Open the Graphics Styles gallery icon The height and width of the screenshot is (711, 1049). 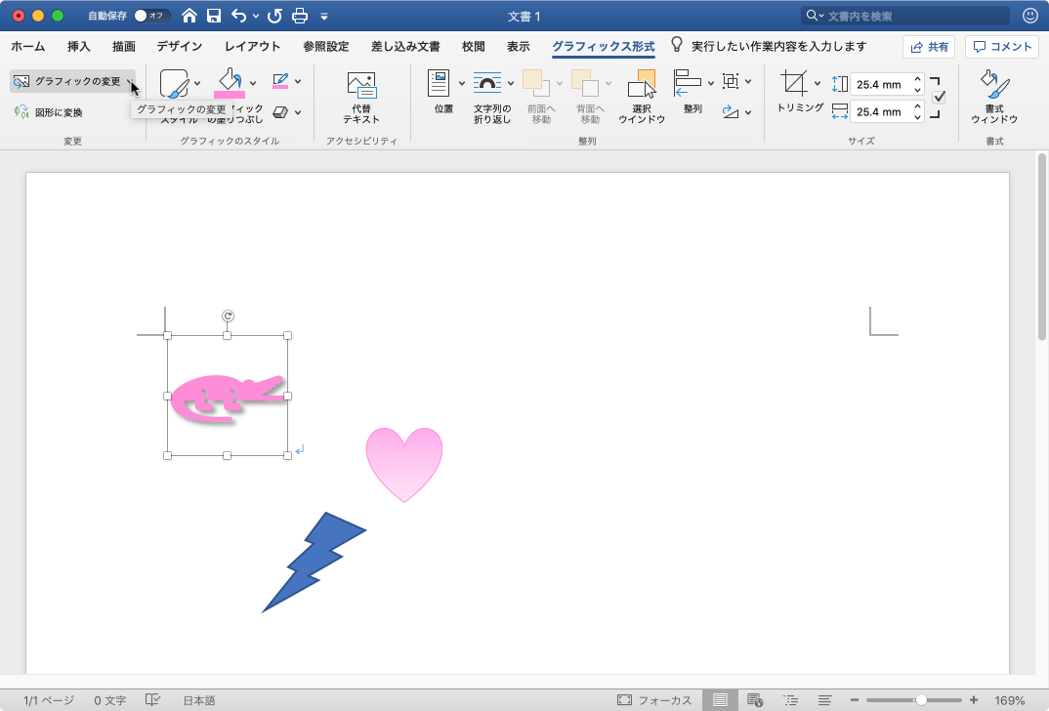[x=174, y=84]
